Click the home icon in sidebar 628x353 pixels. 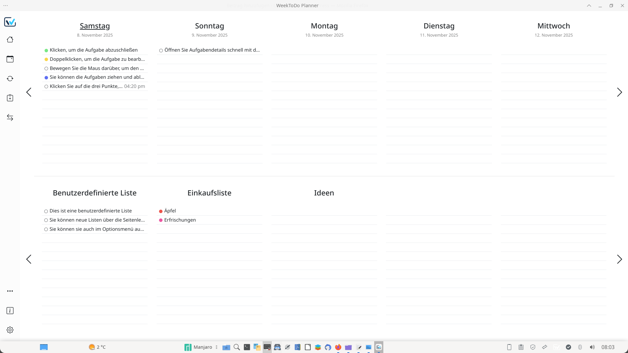pyautogui.click(x=10, y=40)
